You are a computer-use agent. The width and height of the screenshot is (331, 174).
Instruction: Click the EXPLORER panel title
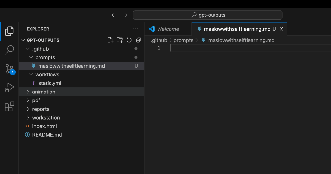coord(38,29)
